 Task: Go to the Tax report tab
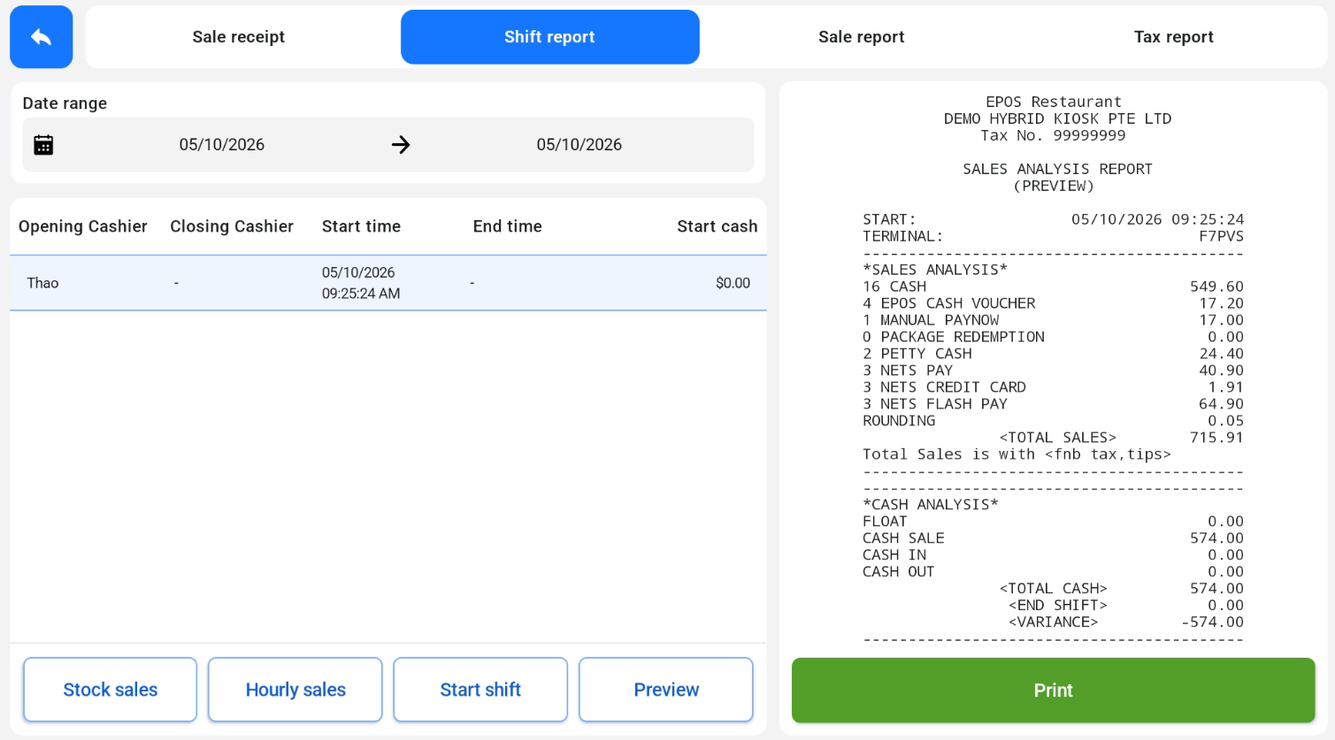pos(1173,37)
